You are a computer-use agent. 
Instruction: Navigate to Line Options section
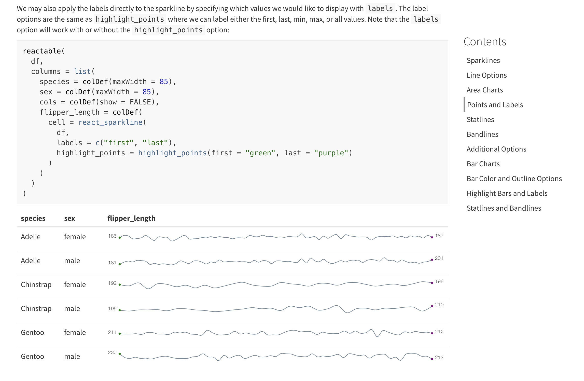pyautogui.click(x=486, y=75)
